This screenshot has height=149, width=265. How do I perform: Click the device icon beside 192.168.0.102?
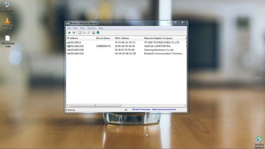pyautogui.click(x=68, y=53)
